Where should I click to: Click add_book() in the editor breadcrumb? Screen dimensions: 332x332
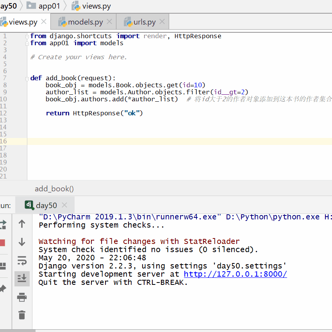pyautogui.click(x=54, y=189)
